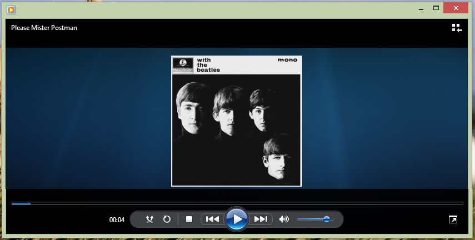Image resolution: width=475 pixels, height=240 pixels.
Task: Open the Windows Media Player title icon
Action: pyautogui.click(x=11, y=9)
